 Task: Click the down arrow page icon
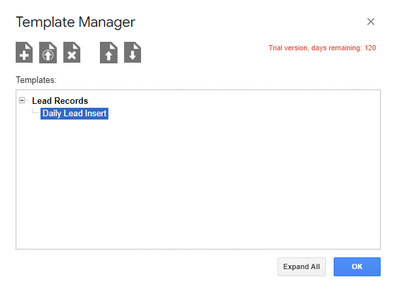coord(133,53)
